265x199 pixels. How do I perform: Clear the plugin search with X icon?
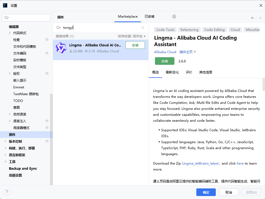click(143, 28)
